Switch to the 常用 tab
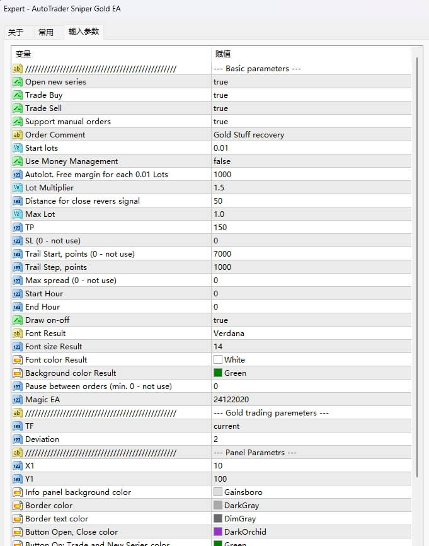The height and width of the screenshot is (546, 429). 46,32
